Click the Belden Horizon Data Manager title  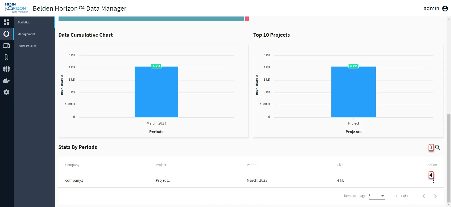pyautogui.click(x=80, y=9)
